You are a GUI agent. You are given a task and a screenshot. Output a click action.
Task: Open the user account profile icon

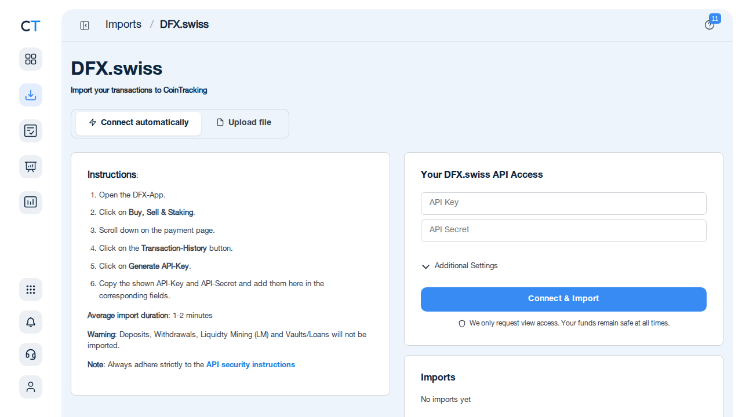pos(31,387)
